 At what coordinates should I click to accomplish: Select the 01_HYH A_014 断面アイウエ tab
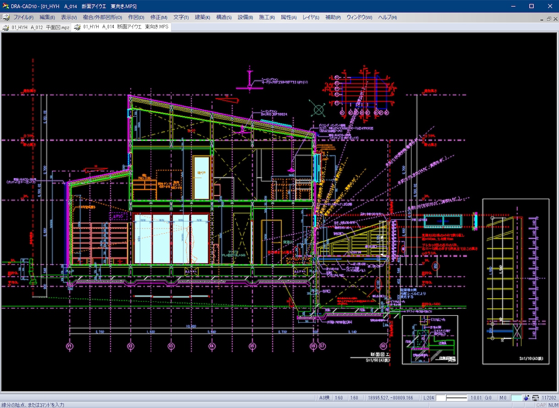point(122,27)
